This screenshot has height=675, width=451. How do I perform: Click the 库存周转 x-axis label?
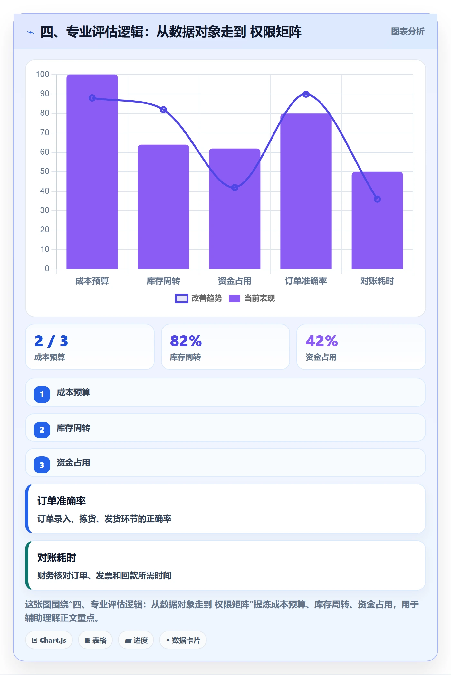tap(163, 281)
